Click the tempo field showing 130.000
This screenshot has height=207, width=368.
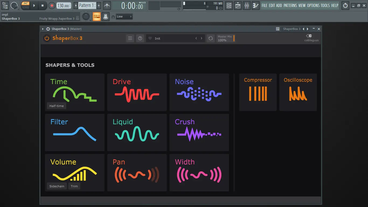(x=64, y=5)
